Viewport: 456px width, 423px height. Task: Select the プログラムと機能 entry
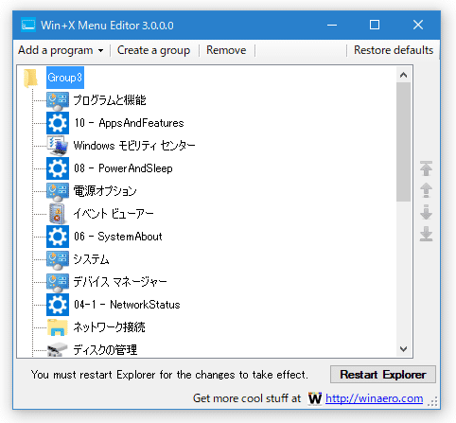(110, 100)
